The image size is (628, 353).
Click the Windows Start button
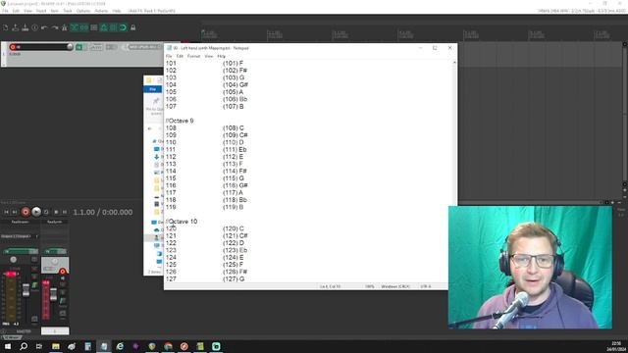click(8, 346)
